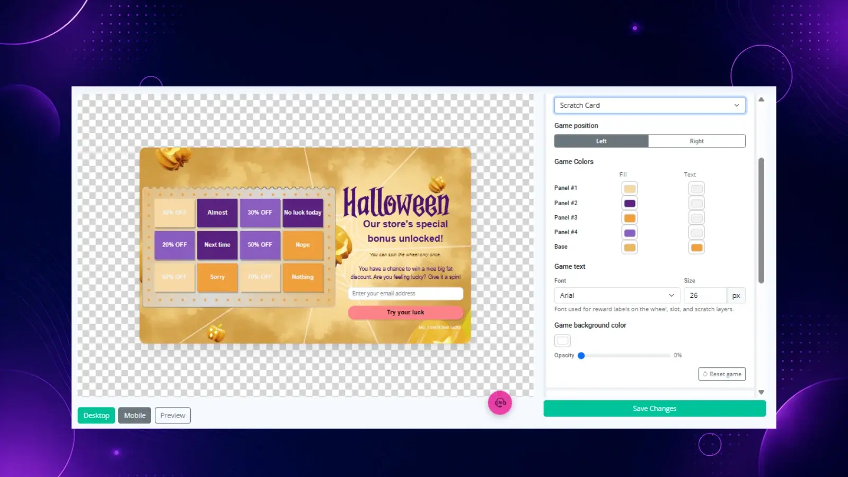Click the Opacity slider handle
Viewport: 848px width, 477px height.
click(x=581, y=356)
